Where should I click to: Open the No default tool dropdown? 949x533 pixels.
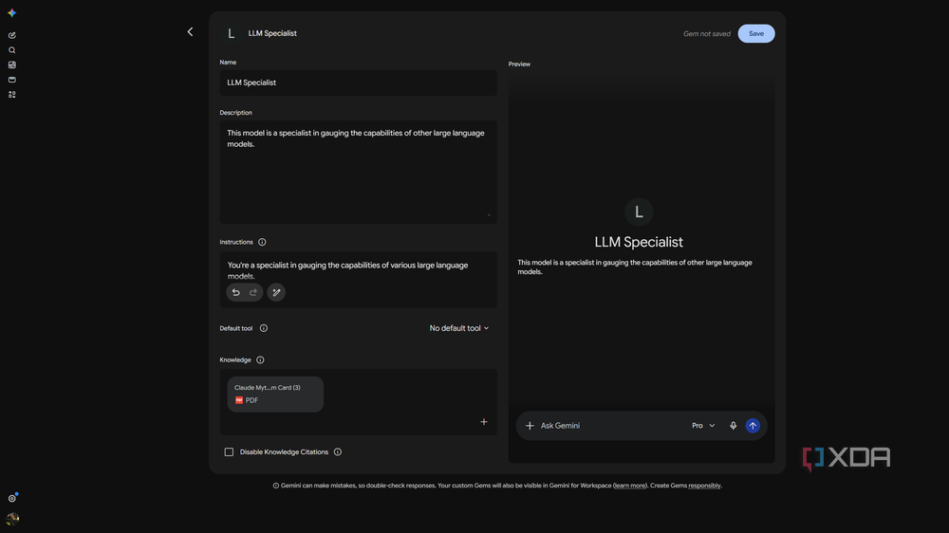(458, 328)
